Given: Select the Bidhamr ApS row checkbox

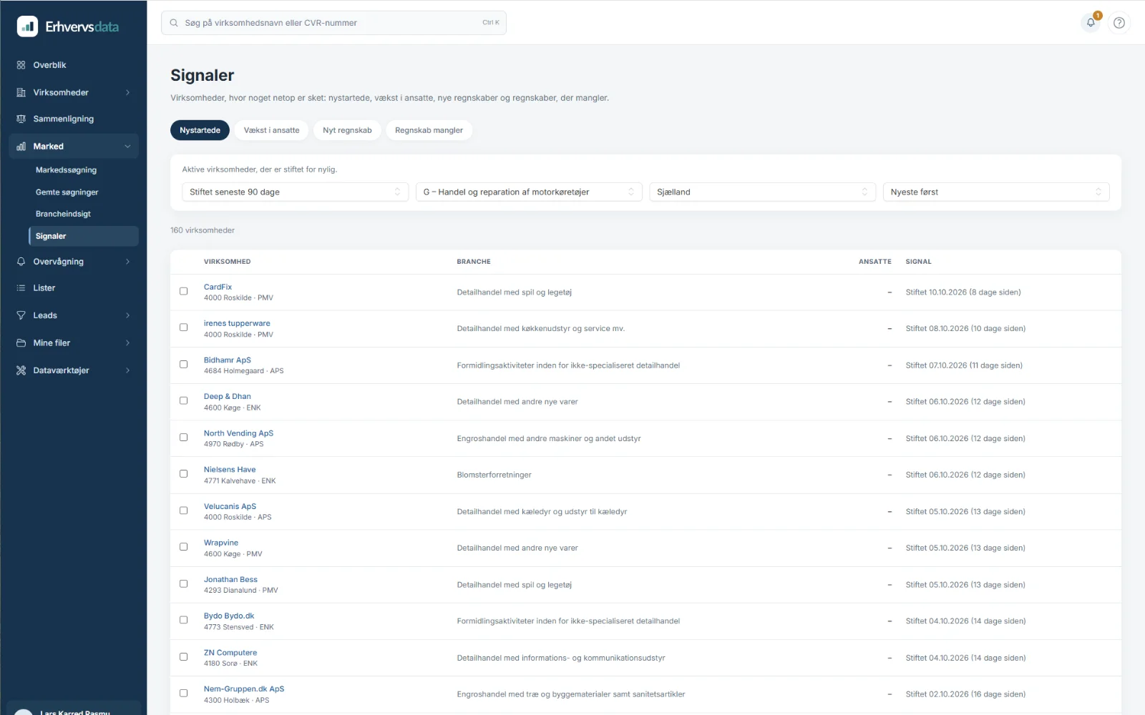Looking at the screenshot, I should click(183, 364).
